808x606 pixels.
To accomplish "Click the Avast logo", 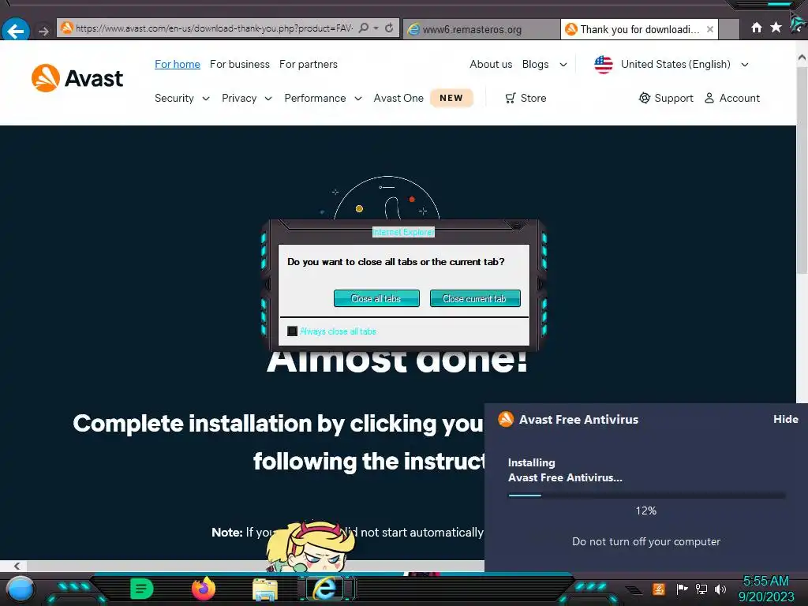I will point(77,78).
